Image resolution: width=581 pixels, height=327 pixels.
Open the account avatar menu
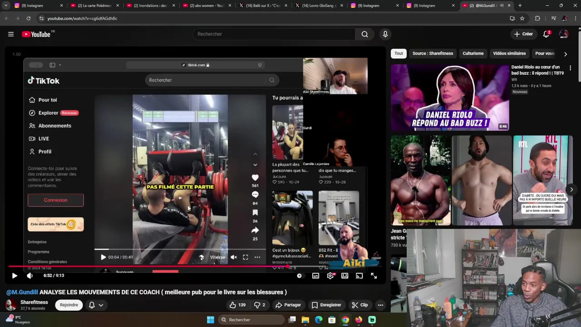564,34
